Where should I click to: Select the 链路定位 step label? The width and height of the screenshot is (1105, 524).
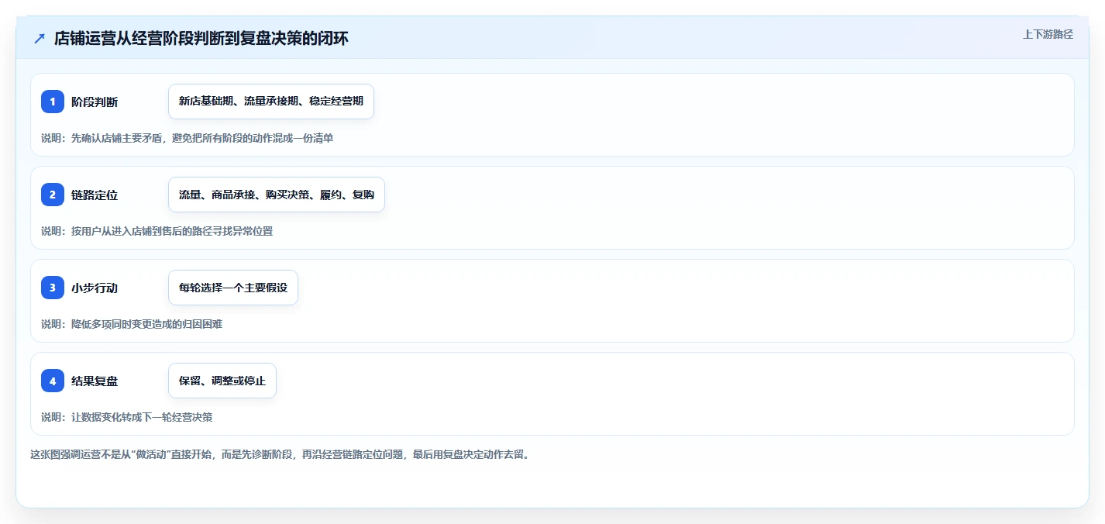pos(95,195)
